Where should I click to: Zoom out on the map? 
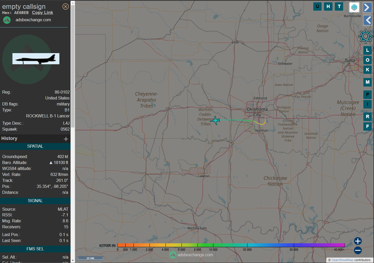358,250
